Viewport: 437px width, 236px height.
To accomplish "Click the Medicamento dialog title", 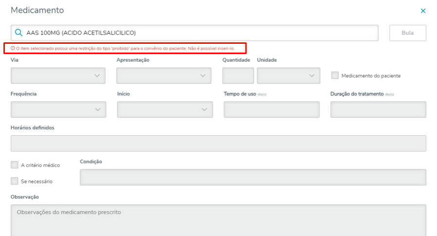I will 38,10.
